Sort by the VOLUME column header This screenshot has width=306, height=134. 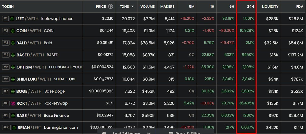(x=147, y=6)
